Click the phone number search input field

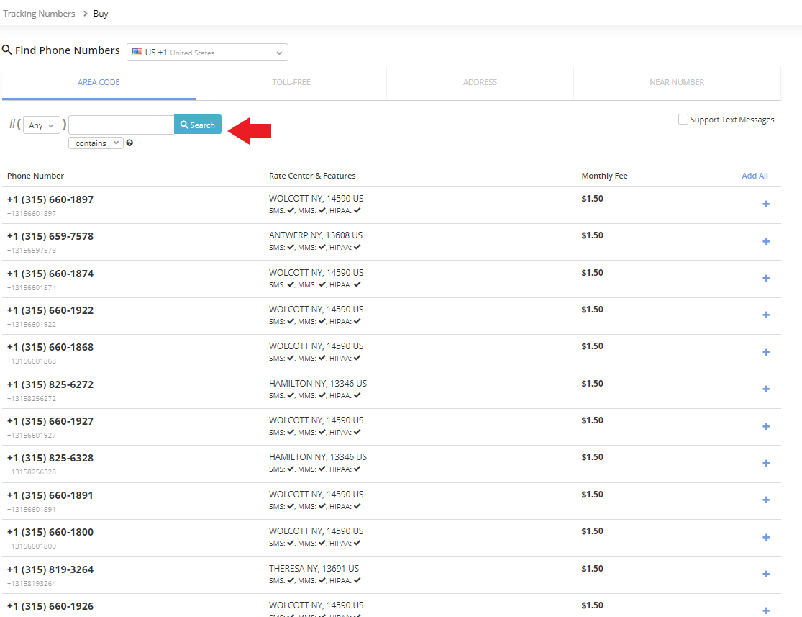[121, 124]
